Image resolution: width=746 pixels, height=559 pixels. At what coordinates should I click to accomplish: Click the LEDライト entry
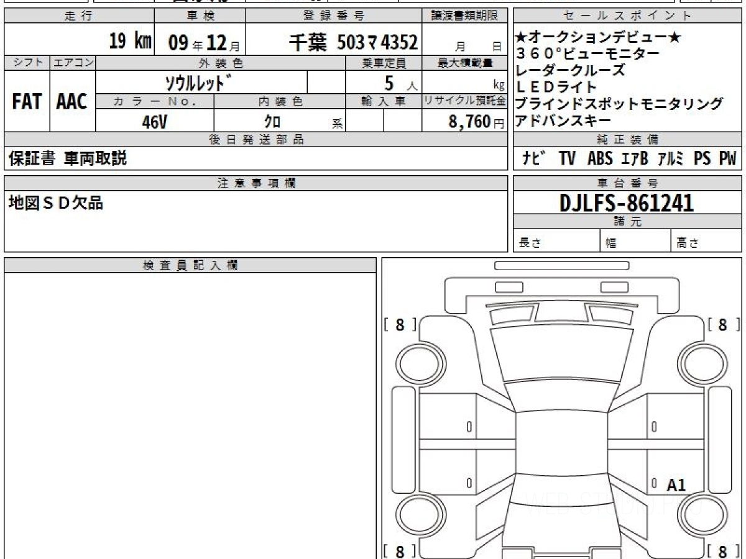click(556, 87)
